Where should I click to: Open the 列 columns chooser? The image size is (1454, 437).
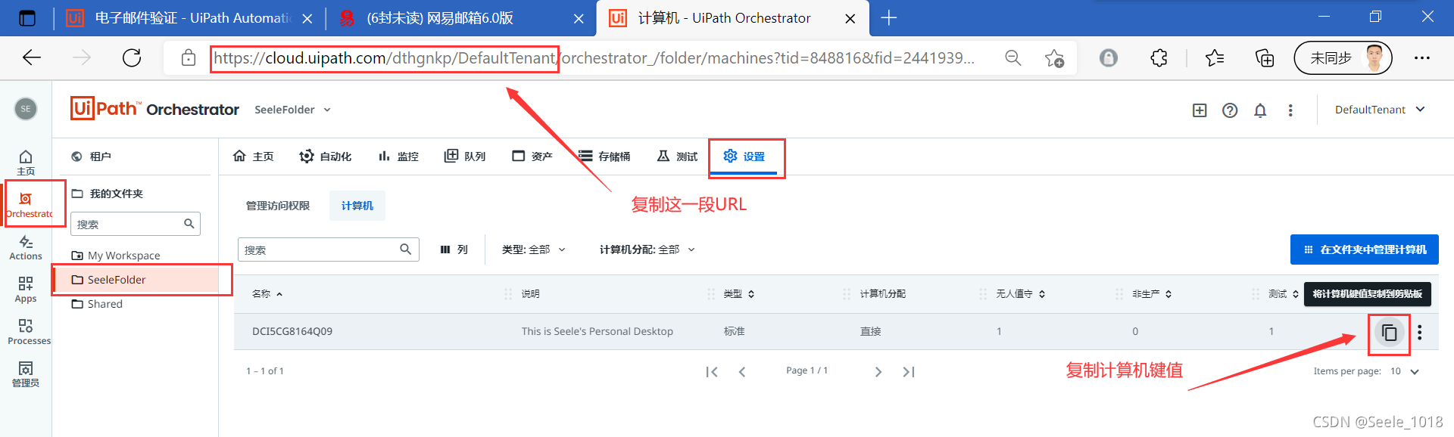pos(454,249)
